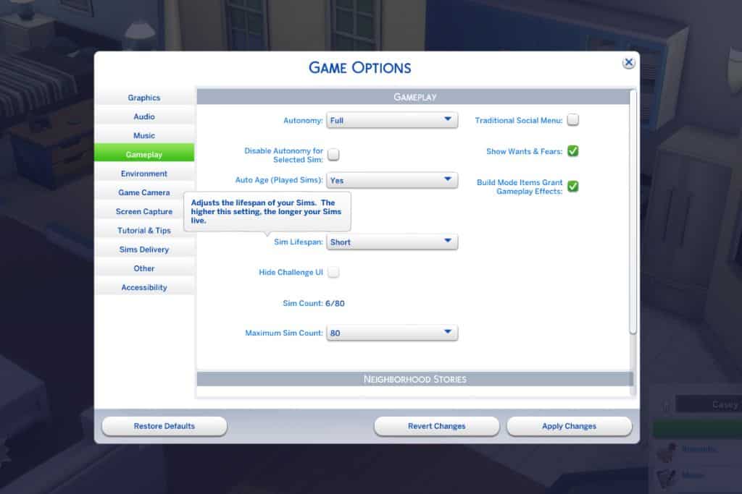Expand the Auto Age (Played Sims) dropdown
742x494 pixels.
tap(392, 180)
